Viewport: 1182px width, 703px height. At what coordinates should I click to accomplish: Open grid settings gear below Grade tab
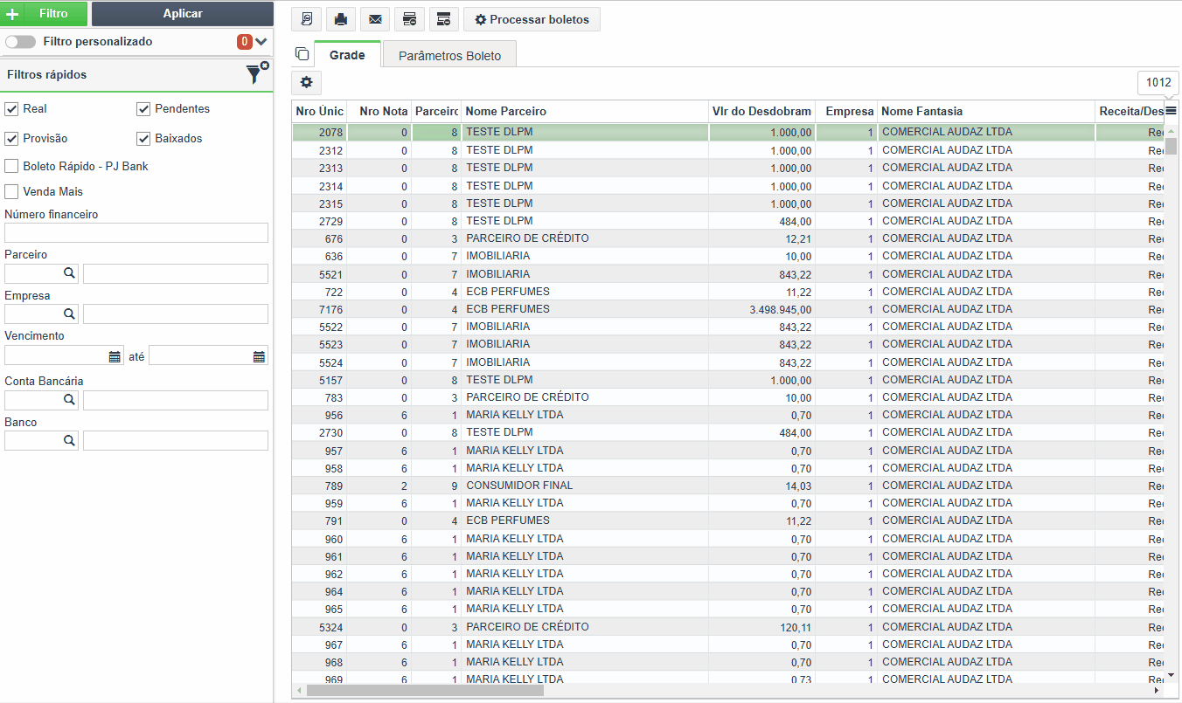[306, 82]
